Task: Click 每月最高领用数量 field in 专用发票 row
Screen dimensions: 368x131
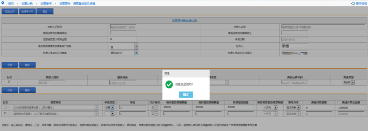Action: [209, 113]
